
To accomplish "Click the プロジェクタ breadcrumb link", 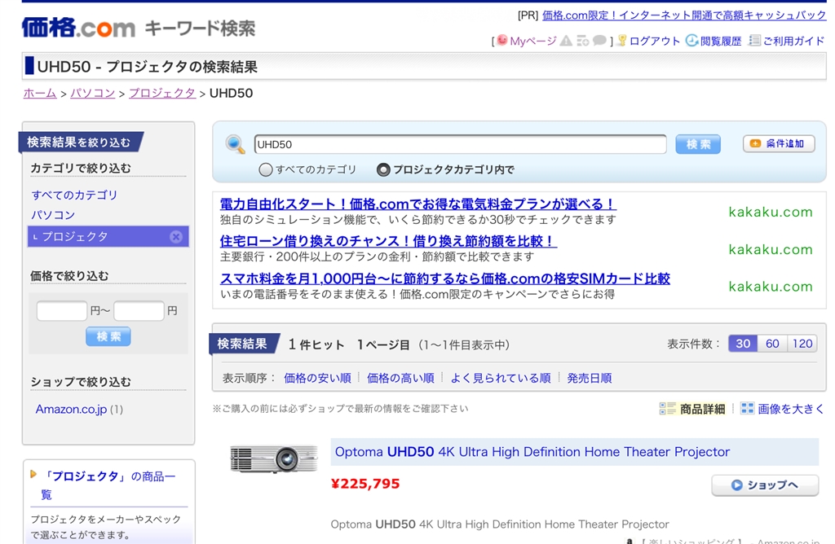I will (162, 93).
